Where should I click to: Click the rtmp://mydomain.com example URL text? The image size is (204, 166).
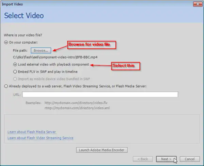tap(77, 108)
